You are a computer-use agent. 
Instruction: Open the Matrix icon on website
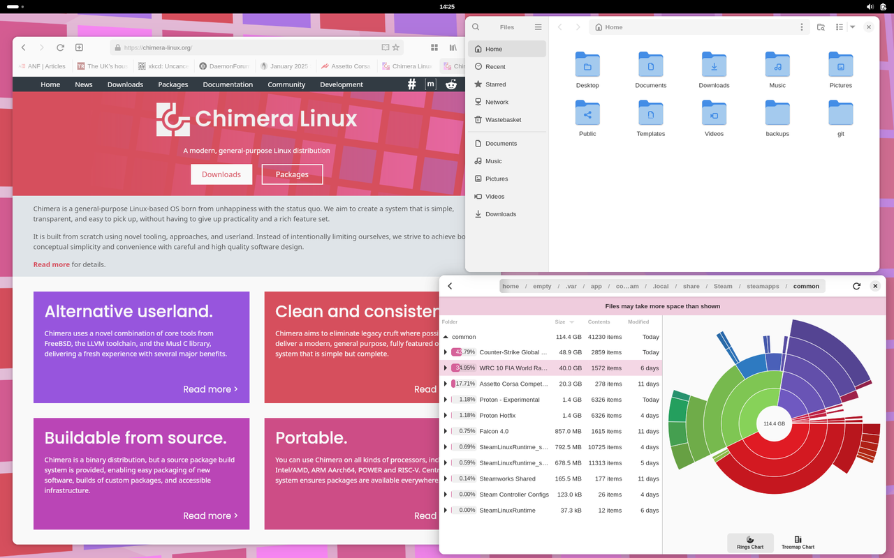pos(431,84)
